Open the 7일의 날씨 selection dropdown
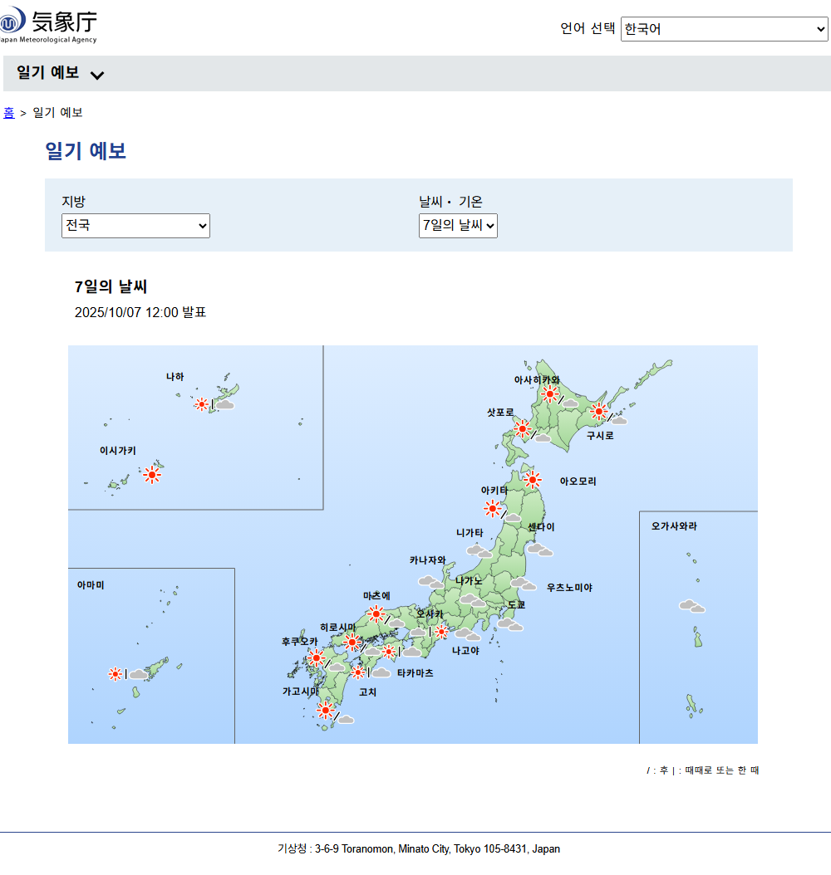 [458, 225]
